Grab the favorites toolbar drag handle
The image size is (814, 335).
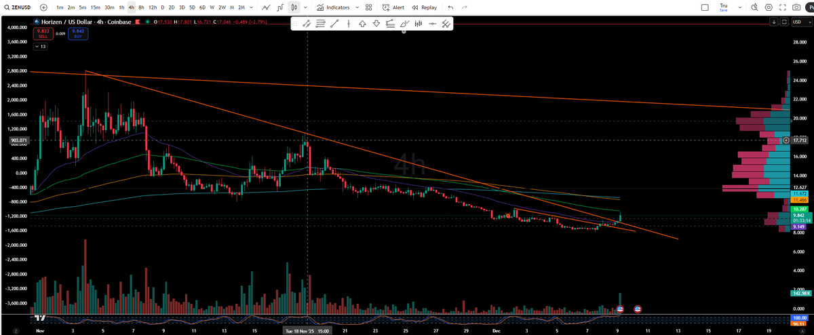tap(296, 24)
